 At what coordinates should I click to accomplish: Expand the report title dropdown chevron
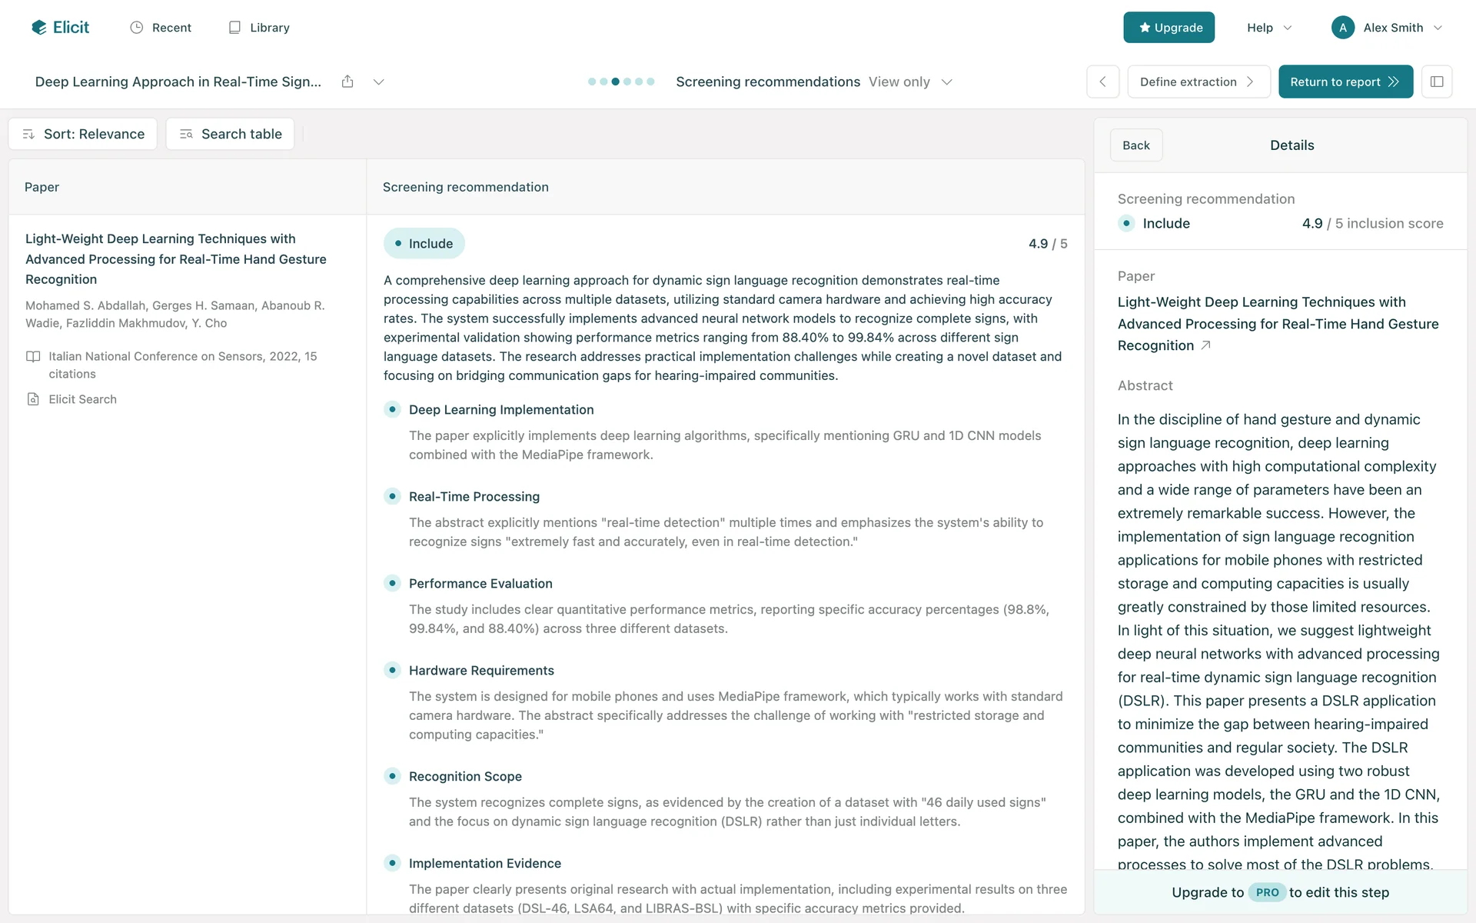pos(378,82)
